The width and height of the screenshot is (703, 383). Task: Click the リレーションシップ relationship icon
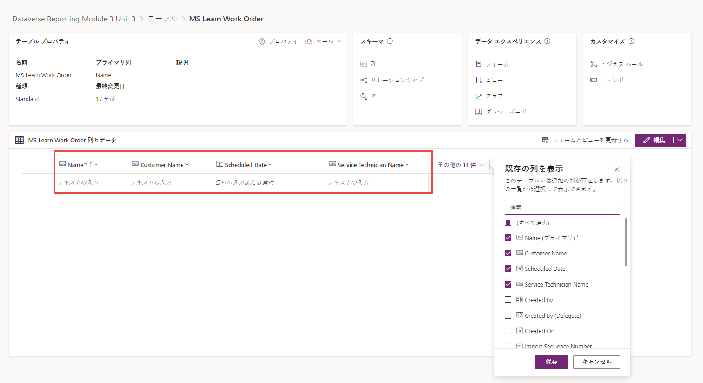point(364,80)
